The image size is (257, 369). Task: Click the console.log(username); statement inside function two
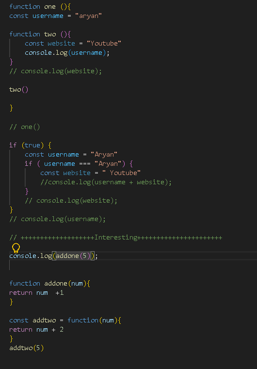click(x=67, y=53)
